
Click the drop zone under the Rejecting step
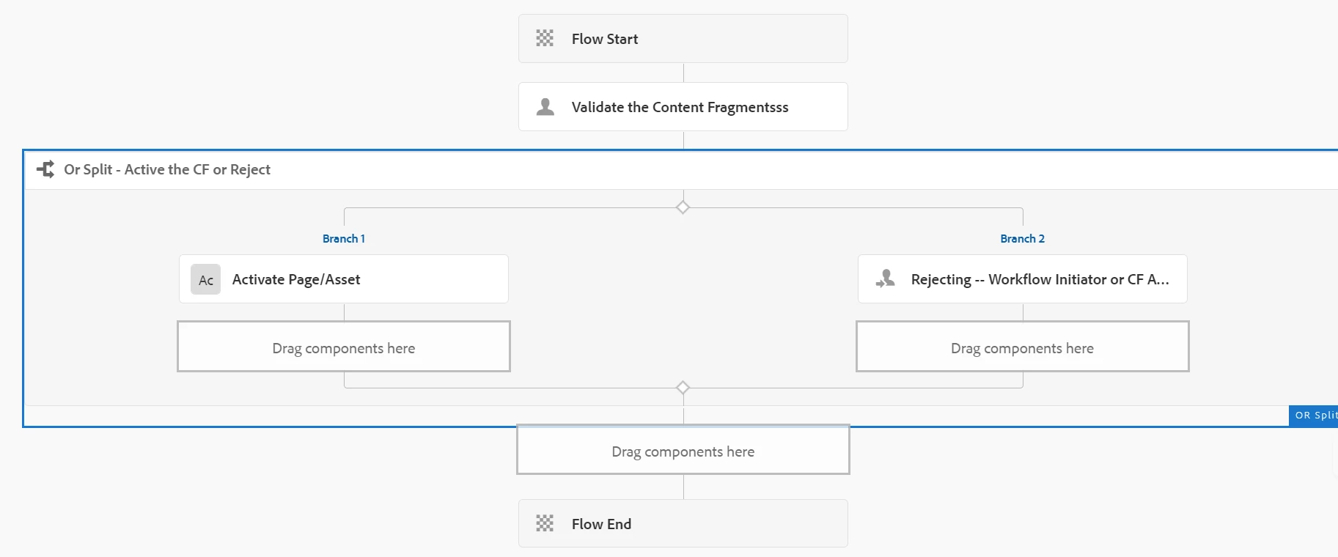tap(1022, 347)
